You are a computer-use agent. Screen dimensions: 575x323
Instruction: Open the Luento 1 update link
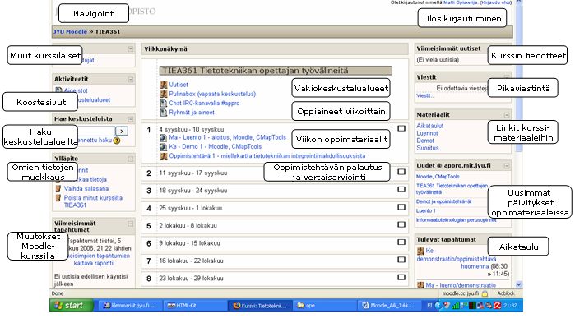(x=426, y=211)
